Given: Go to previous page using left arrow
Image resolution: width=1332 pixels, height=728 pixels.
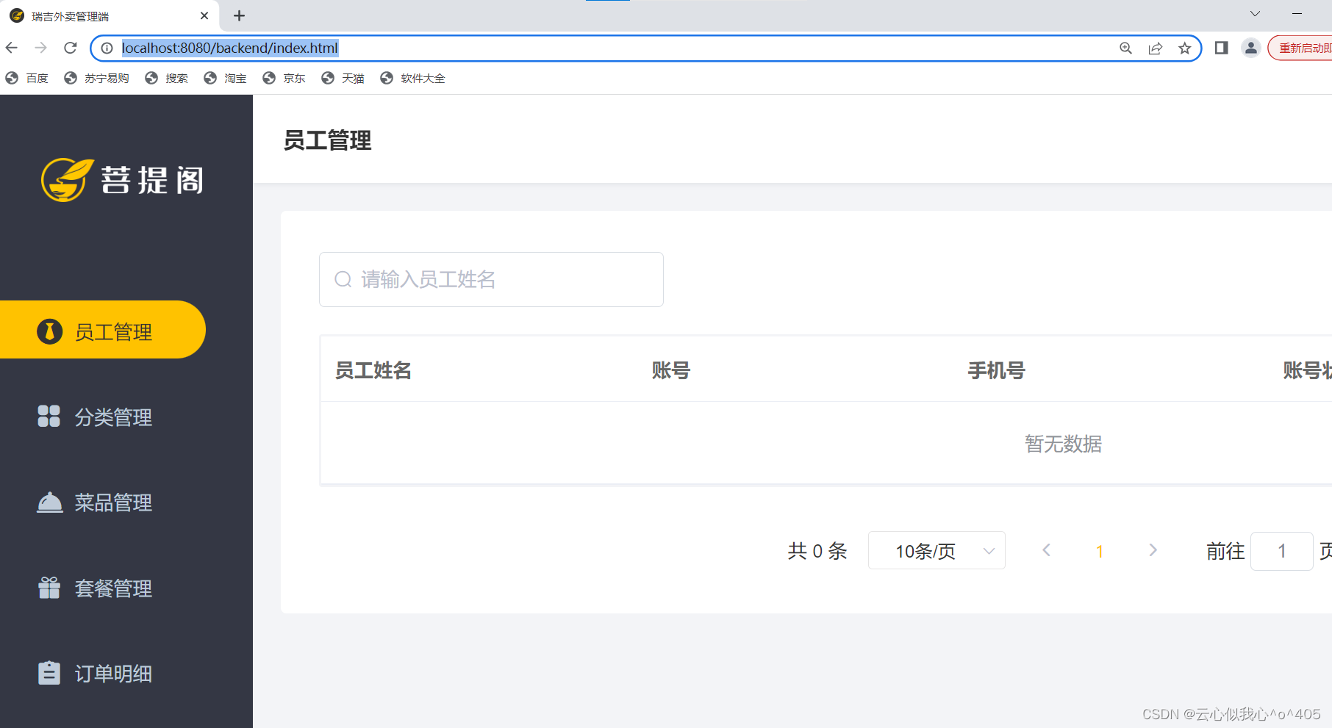Looking at the screenshot, I should [x=1046, y=550].
